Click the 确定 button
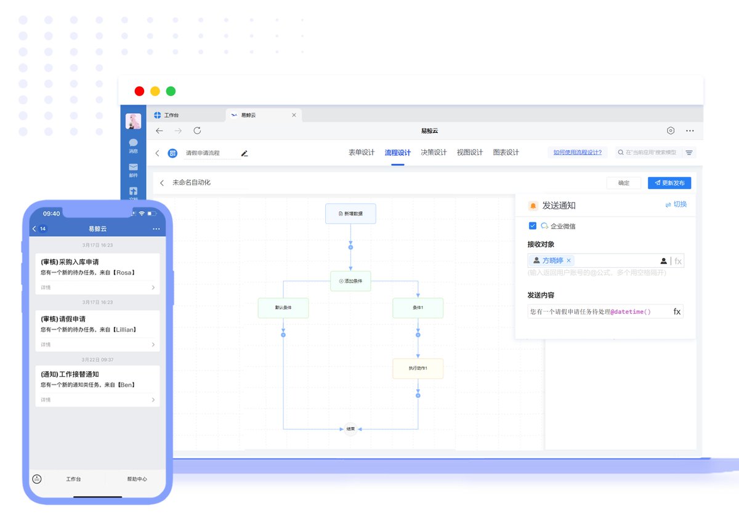 [624, 183]
